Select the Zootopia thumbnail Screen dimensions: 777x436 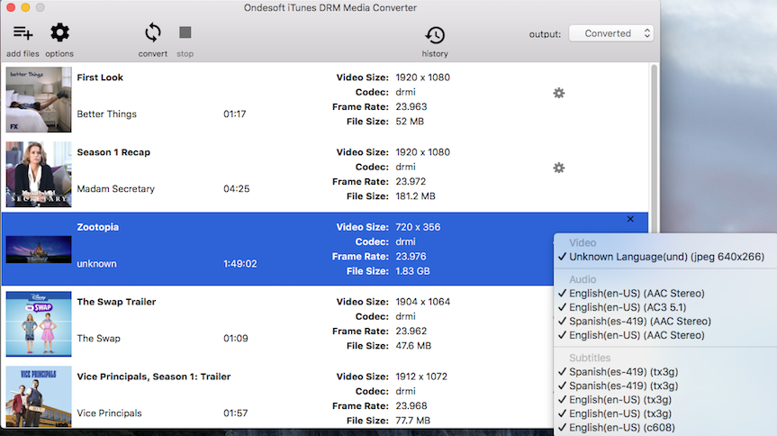[x=39, y=249]
